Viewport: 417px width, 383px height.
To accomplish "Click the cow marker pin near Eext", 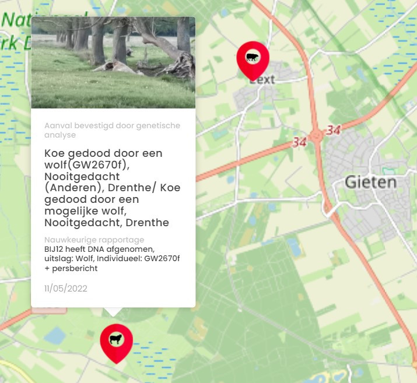I will [253, 61].
